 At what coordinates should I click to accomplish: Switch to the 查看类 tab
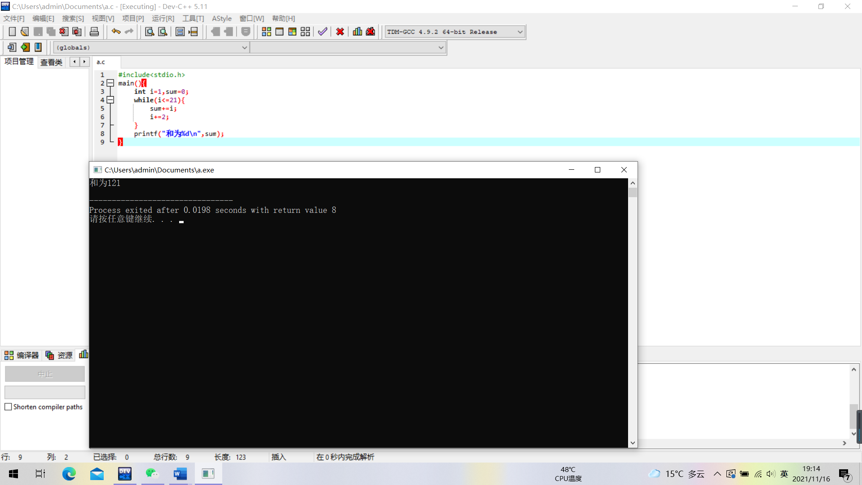[51, 62]
